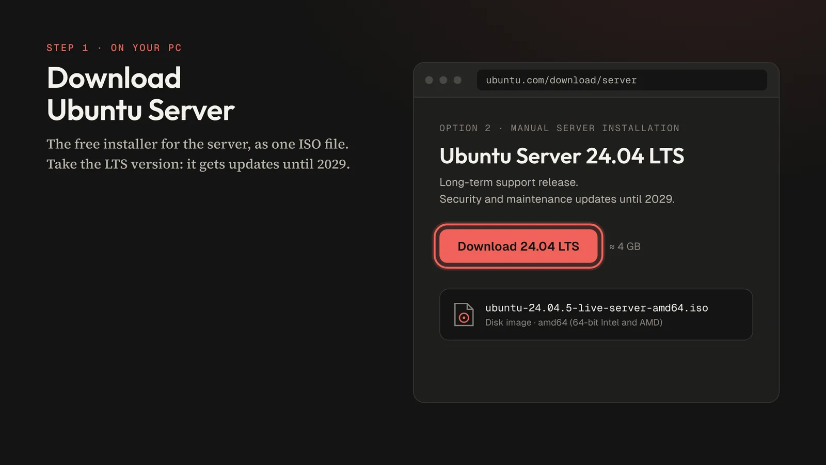Click the "Ubuntu Server 24.04 LTS" heading
Image resolution: width=826 pixels, height=465 pixels.
[562, 156]
